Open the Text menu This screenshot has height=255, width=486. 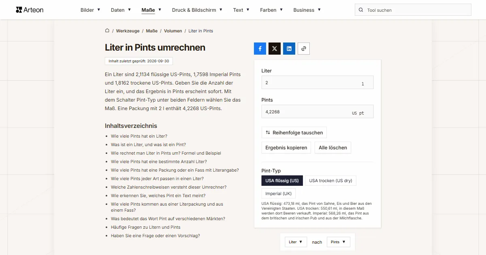(241, 10)
